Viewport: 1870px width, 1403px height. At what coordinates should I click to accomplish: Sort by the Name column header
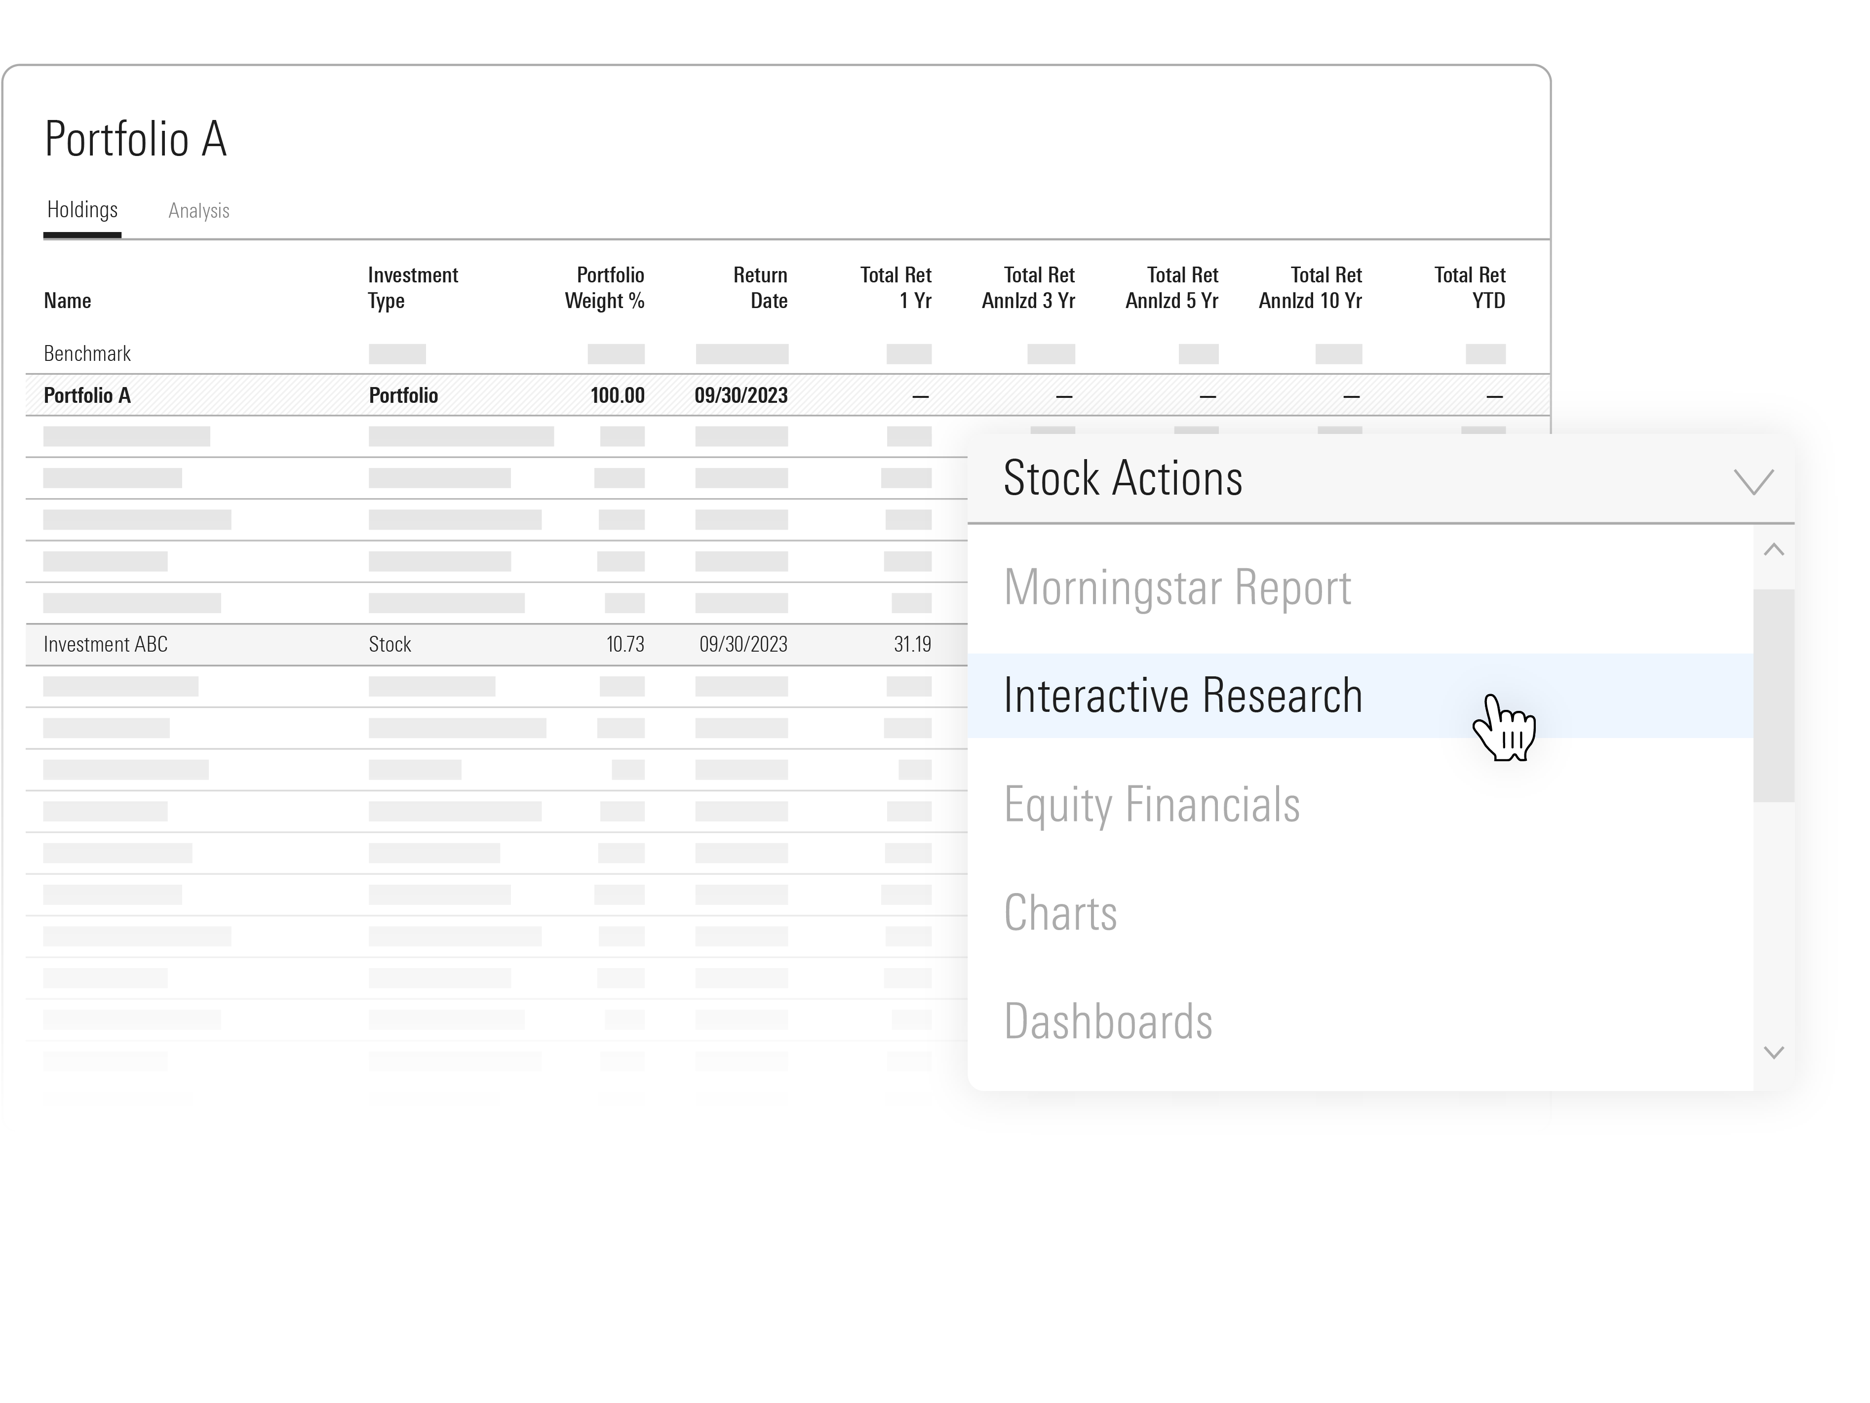pos(68,301)
